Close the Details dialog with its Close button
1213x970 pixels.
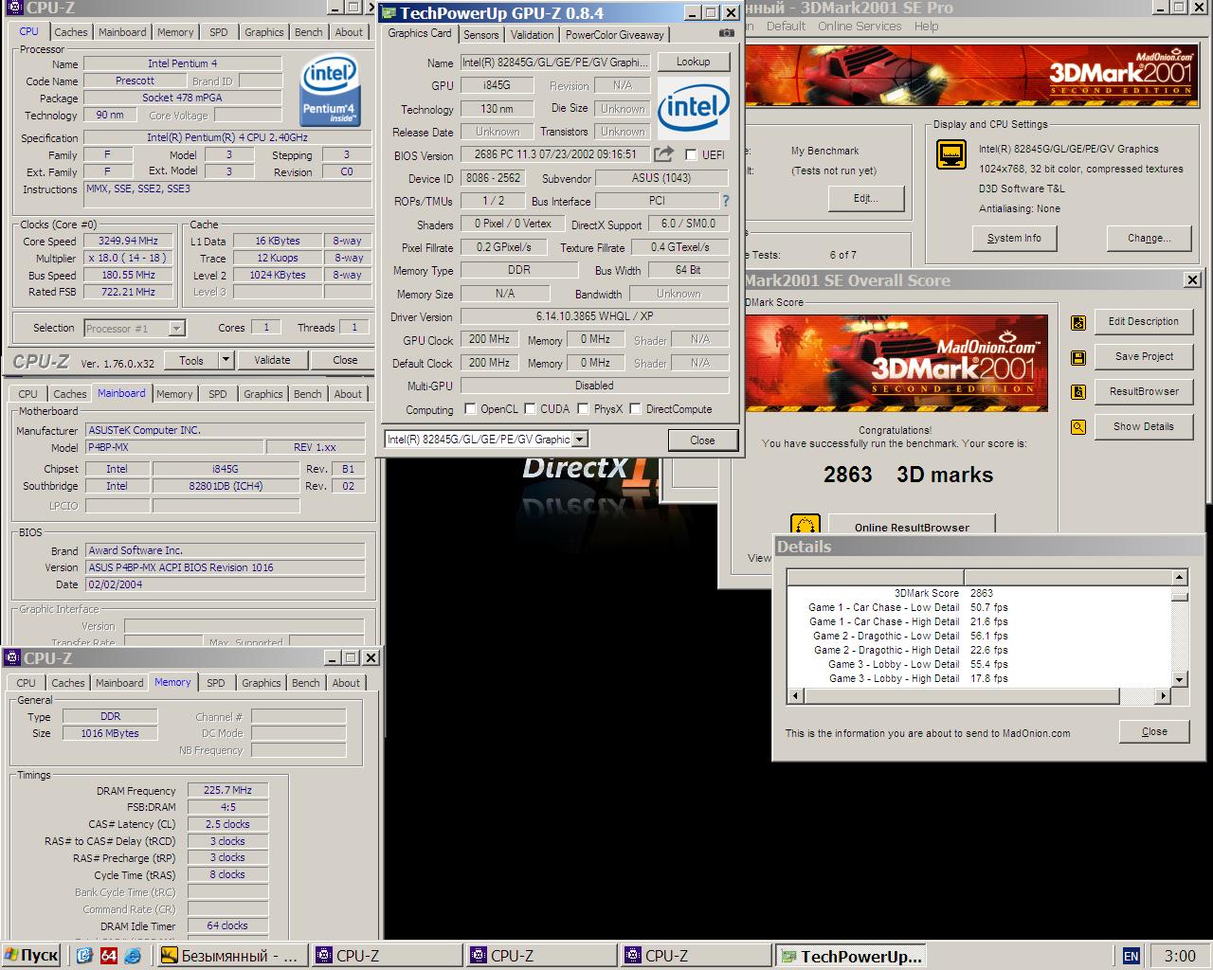coord(1154,732)
